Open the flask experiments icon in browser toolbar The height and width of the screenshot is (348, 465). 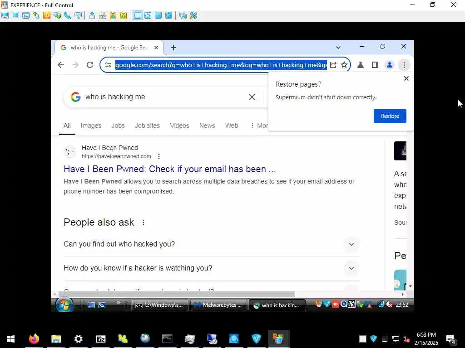pyautogui.click(x=361, y=65)
